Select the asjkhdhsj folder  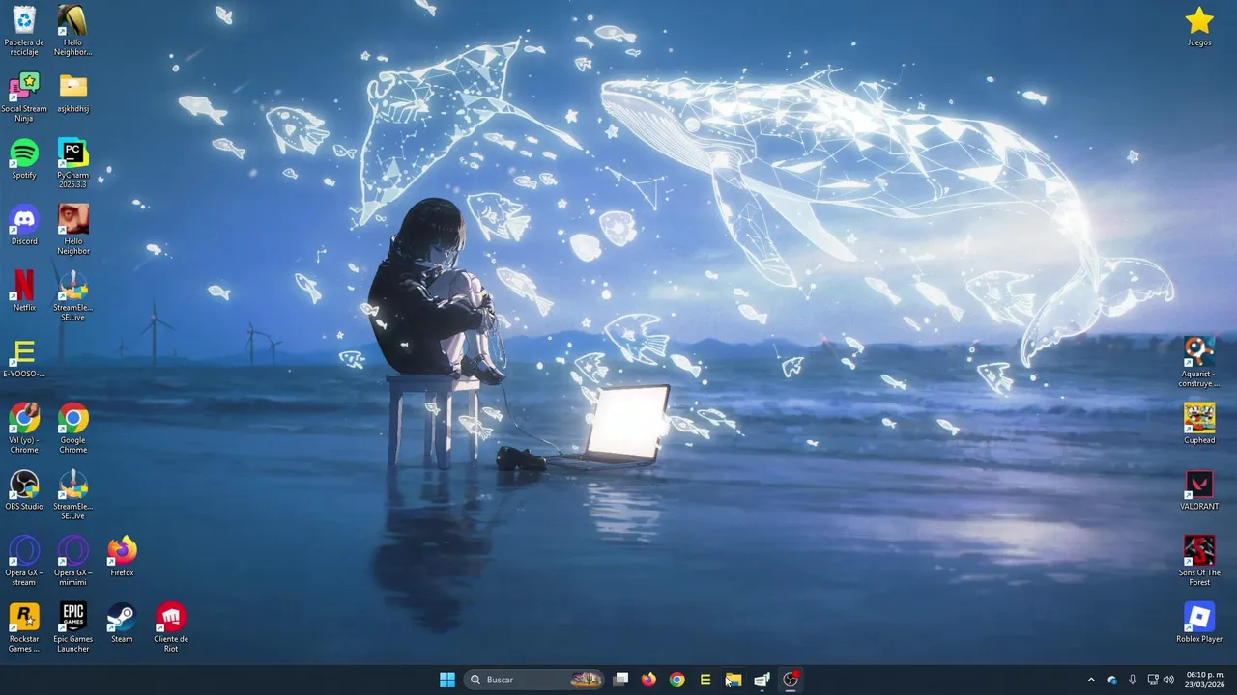point(72,93)
